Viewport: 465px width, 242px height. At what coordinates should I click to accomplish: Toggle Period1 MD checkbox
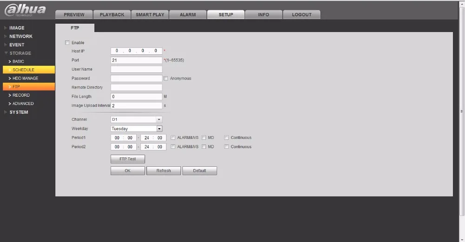pos(204,137)
